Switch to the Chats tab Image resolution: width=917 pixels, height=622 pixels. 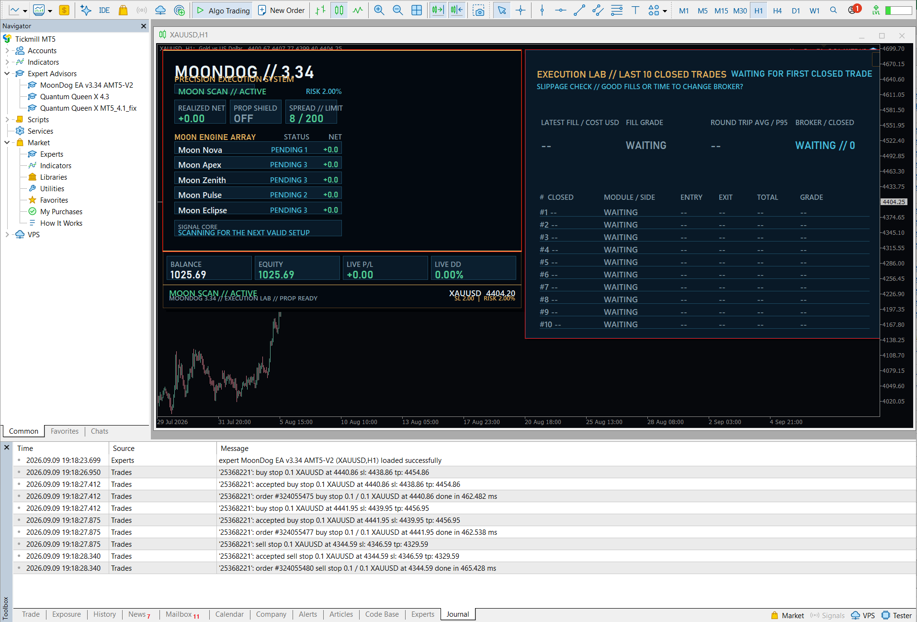(x=99, y=431)
